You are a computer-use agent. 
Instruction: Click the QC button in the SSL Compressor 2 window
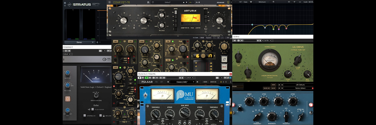pyautogui.click(x=108, y=51)
